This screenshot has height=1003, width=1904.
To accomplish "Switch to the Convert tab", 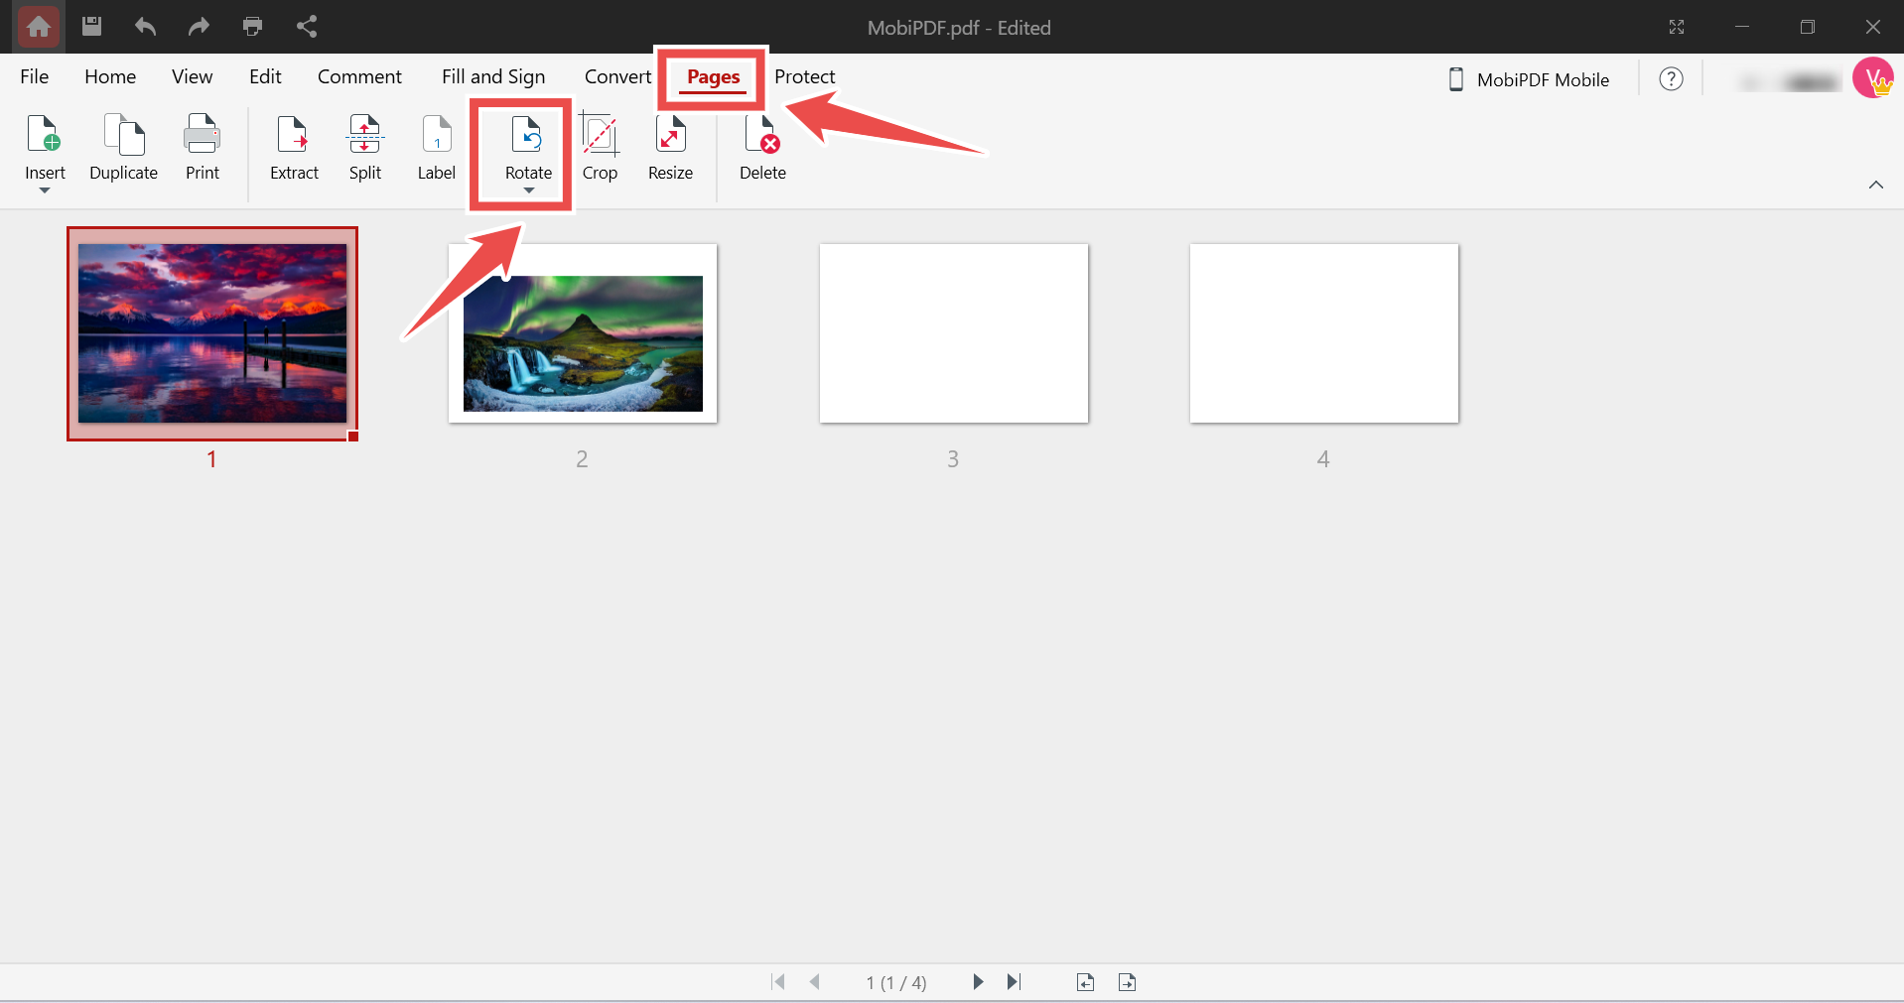I will [617, 76].
